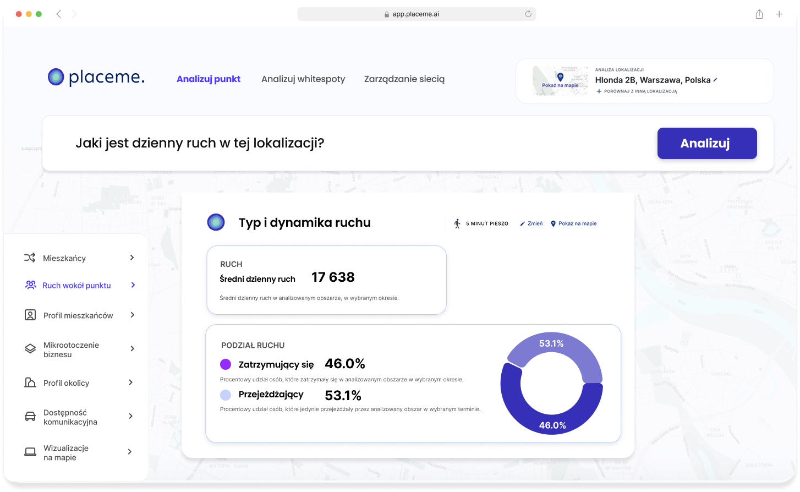Click the placeme logo icon
The image size is (800, 492).
56,77
